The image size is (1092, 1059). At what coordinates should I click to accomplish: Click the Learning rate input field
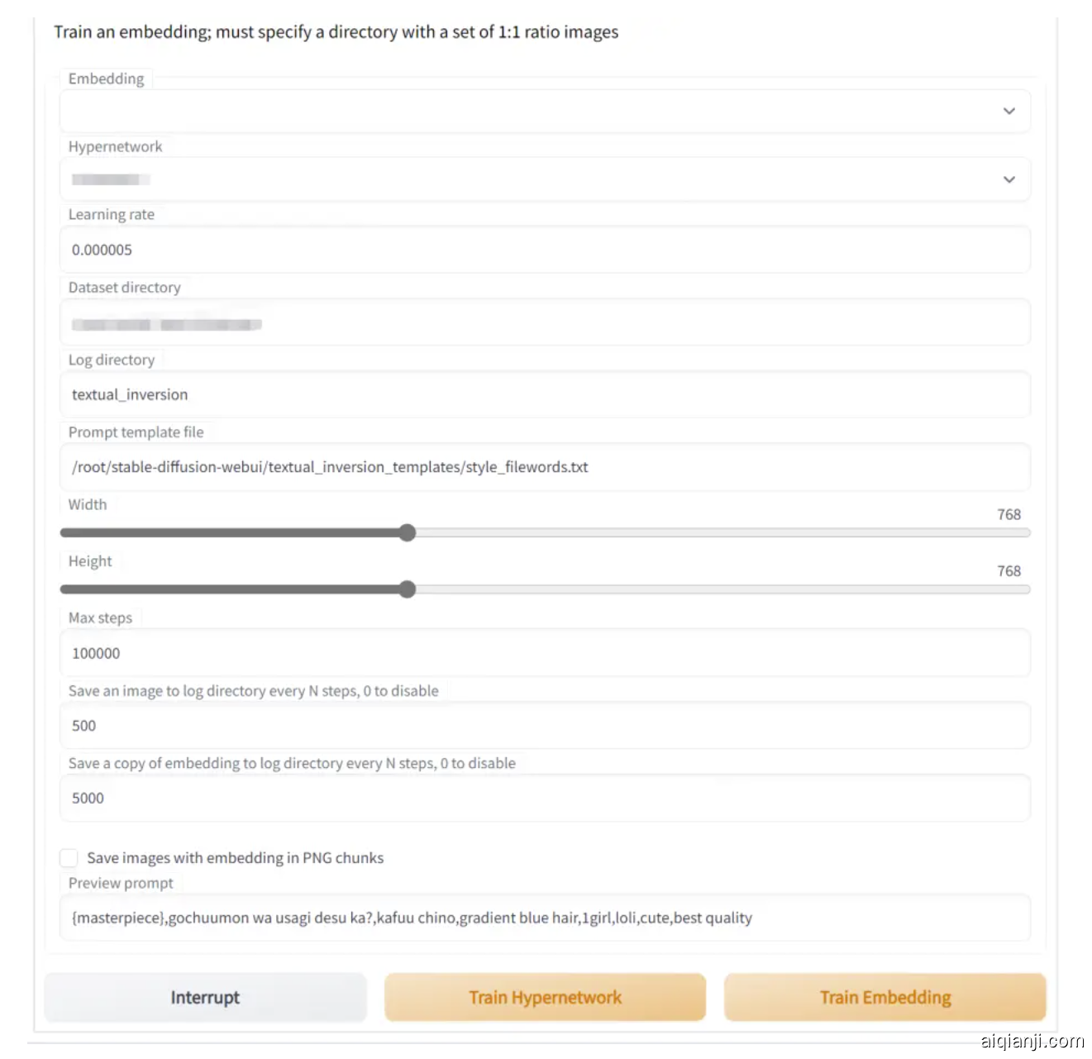544,250
